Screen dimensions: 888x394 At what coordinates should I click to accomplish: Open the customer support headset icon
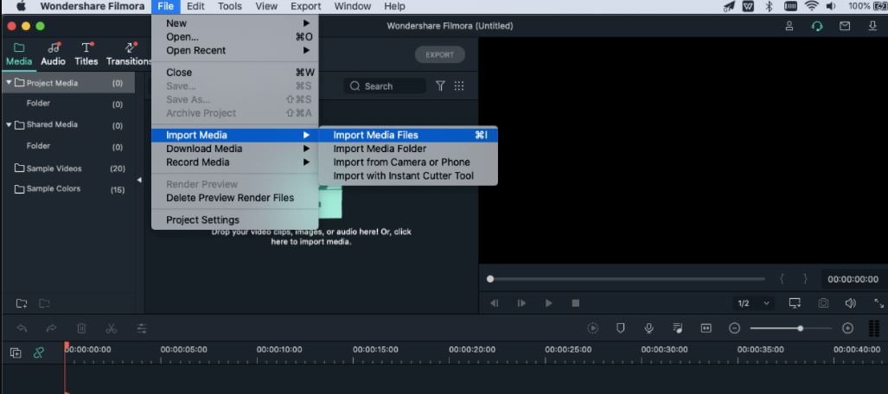(816, 26)
